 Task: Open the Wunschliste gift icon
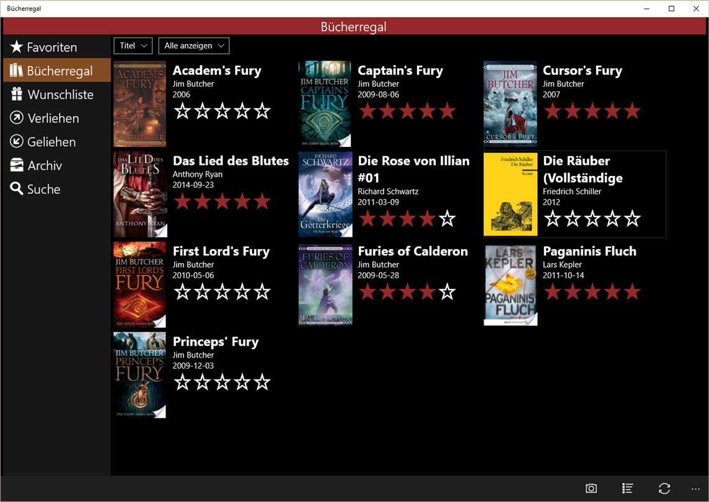[x=17, y=94]
